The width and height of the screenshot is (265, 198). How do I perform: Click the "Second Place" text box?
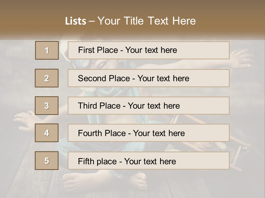[x=149, y=78]
